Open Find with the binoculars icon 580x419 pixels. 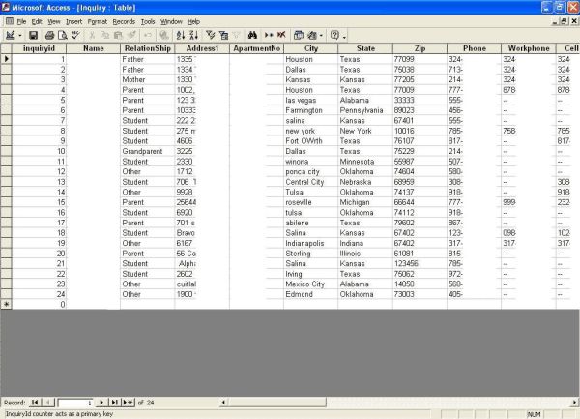(x=252, y=35)
